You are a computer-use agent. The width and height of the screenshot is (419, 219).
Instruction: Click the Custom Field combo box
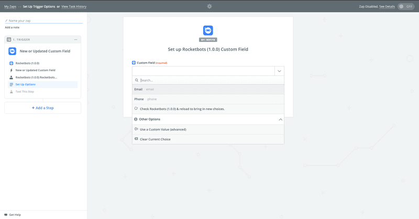208,71
